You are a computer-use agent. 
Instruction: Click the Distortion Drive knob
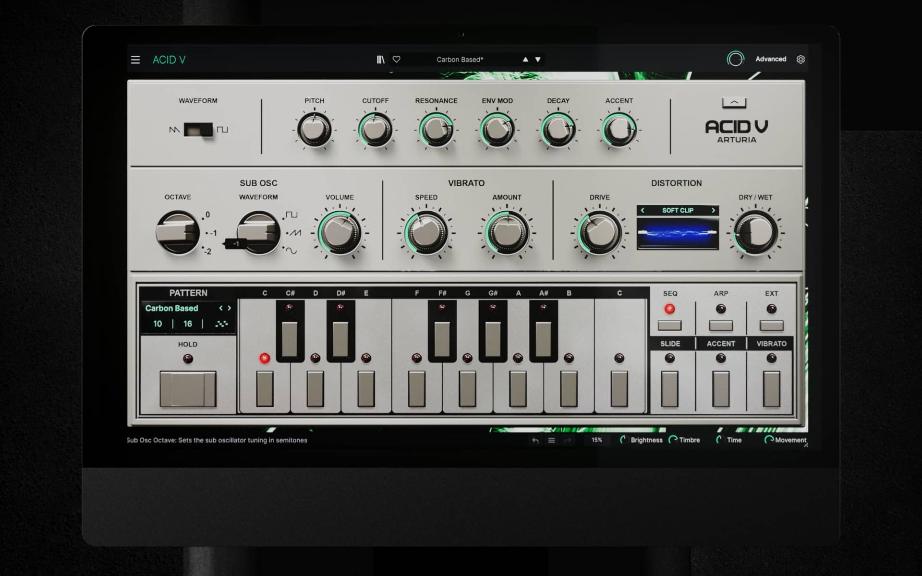coord(599,233)
